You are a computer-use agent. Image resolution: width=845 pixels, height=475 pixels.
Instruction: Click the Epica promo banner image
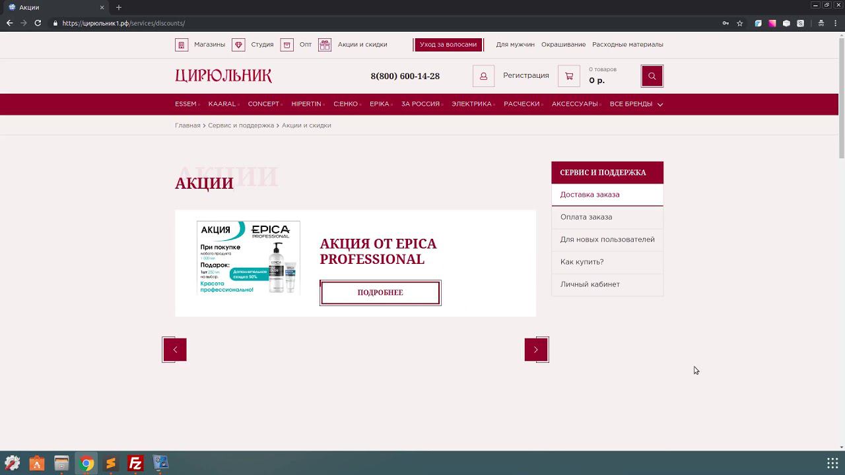[248, 258]
